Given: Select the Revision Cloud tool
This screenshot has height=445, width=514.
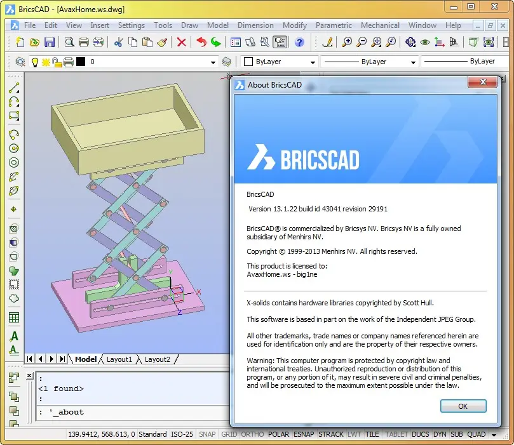Looking at the screenshot, I should tap(14, 298).
